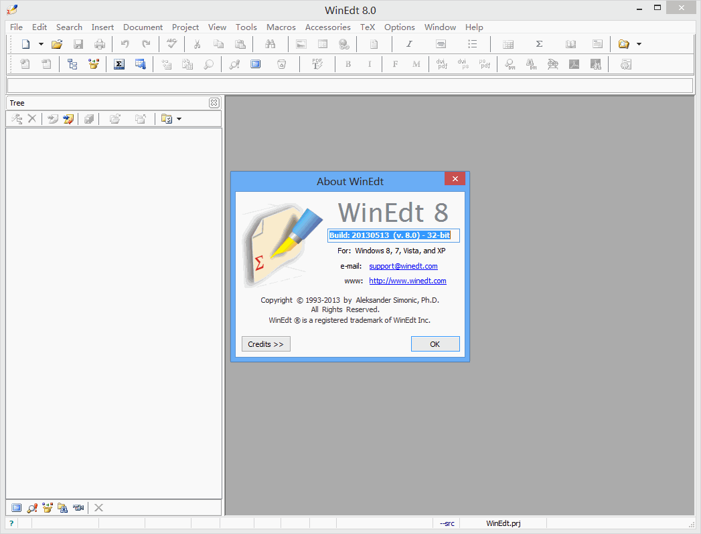
Task: Open the Insert menu
Action: click(103, 27)
